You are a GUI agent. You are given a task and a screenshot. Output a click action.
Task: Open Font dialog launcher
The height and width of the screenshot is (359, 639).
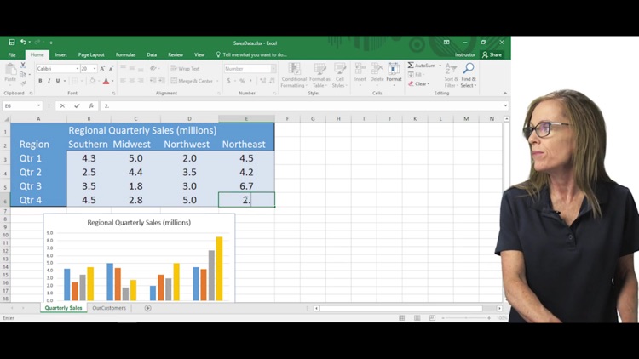click(x=113, y=94)
